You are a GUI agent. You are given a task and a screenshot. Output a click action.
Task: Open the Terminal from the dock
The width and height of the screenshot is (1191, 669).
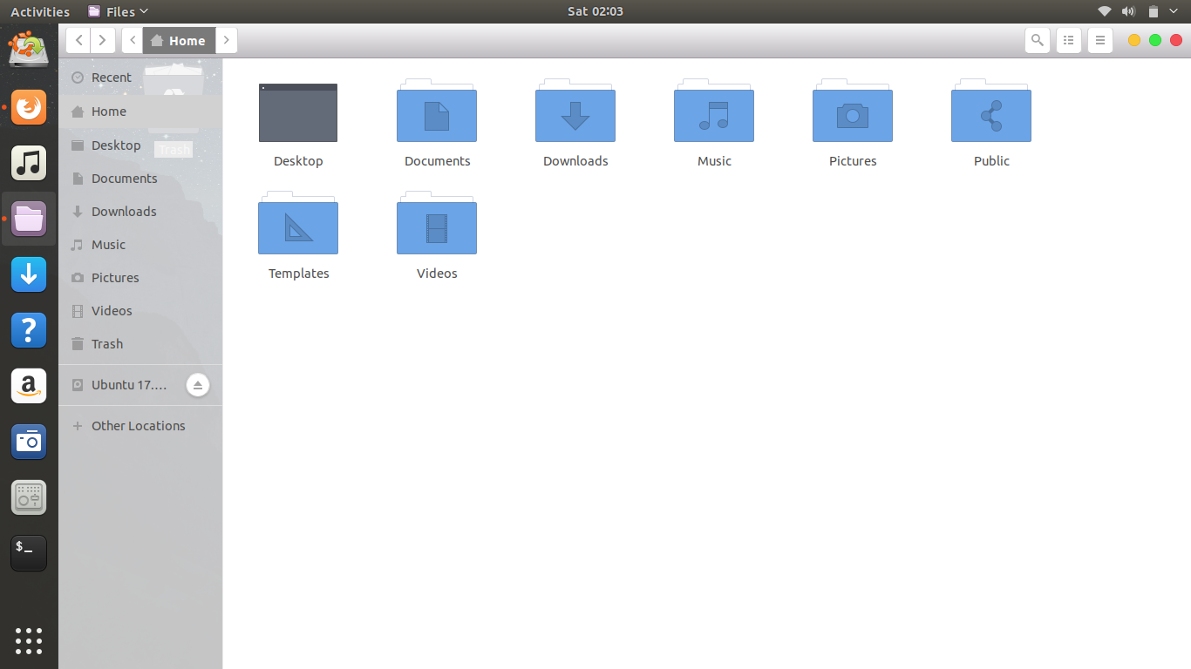(29, 552)
